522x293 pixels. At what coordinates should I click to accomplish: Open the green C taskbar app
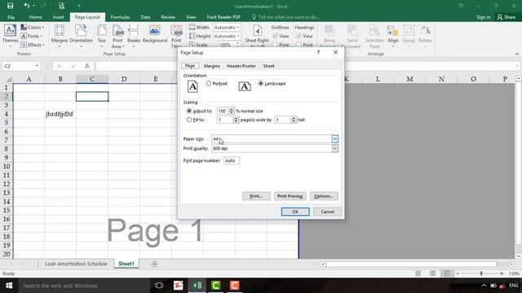pos(215,286)
